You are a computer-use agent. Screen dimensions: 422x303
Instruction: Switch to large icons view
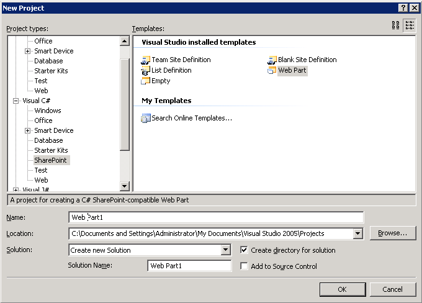tap(396, 25)
